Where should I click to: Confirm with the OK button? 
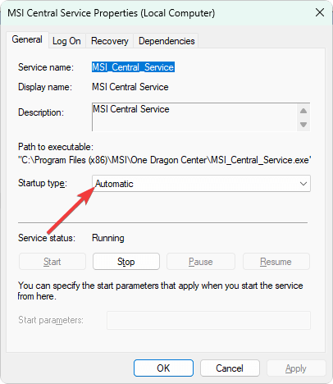pos(163,368)
